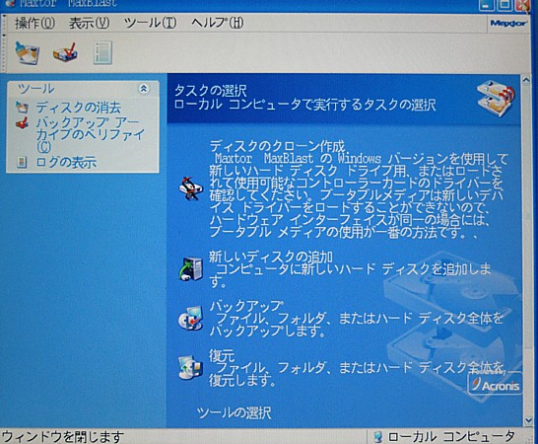Viewport: 538px width, 444px height.
Task: Click the disk clone task icon
Action: tap(191, 188)
